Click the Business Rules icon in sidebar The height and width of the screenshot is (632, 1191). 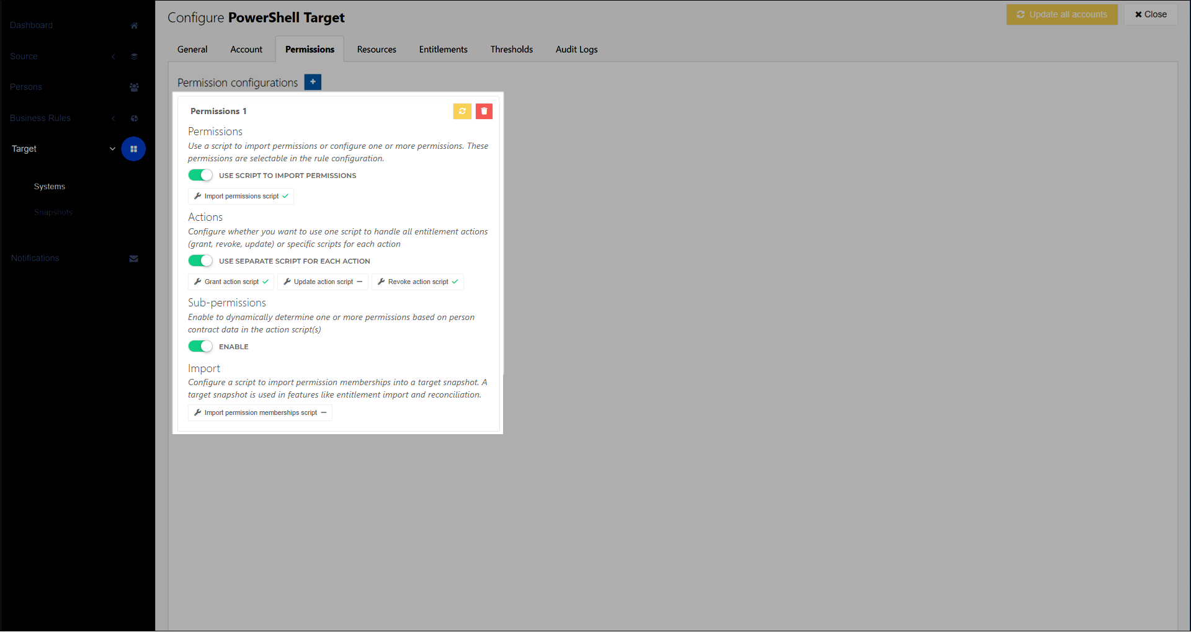[134, 118]
